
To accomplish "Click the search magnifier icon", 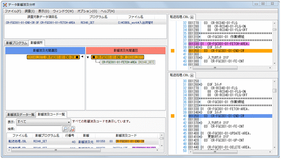I will pyautogui.click(x=65, y=129).
